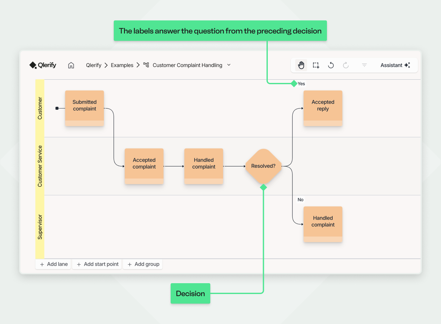This screenshot has height=324, width=441.
Task: Click the Customer lane label
Action: pyautogui.click(x=40, y=108)
